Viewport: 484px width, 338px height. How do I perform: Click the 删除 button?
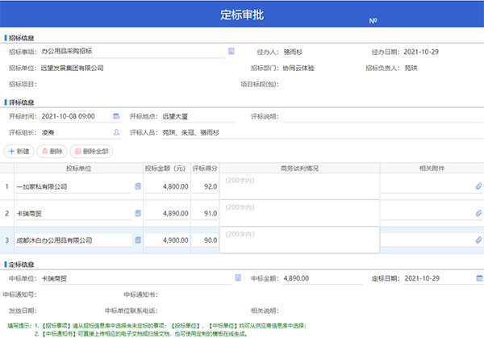[x=52, y=151]
